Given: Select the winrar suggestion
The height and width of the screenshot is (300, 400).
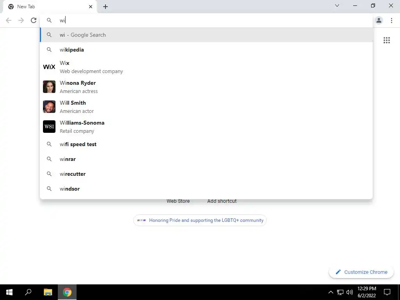Looking at the screenshot, I should click(x=206, y=159).
